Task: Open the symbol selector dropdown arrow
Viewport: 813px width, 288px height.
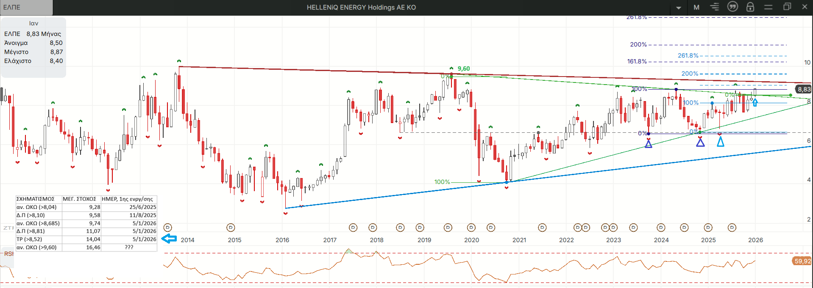Action: click(x=679, y=8)
